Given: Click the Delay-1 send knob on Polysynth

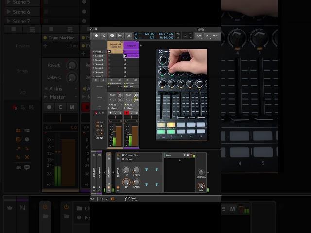Looking at the screenshot, I should (136, 100).
